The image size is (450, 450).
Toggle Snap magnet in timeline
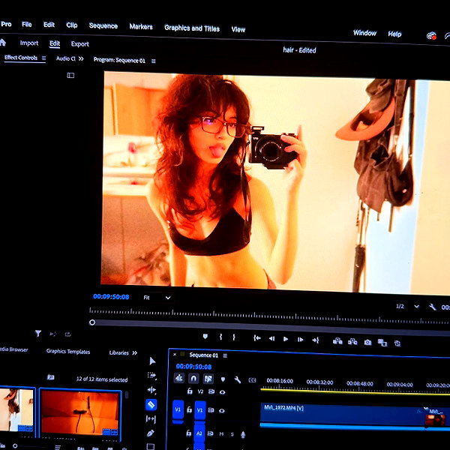pos(193,379)
